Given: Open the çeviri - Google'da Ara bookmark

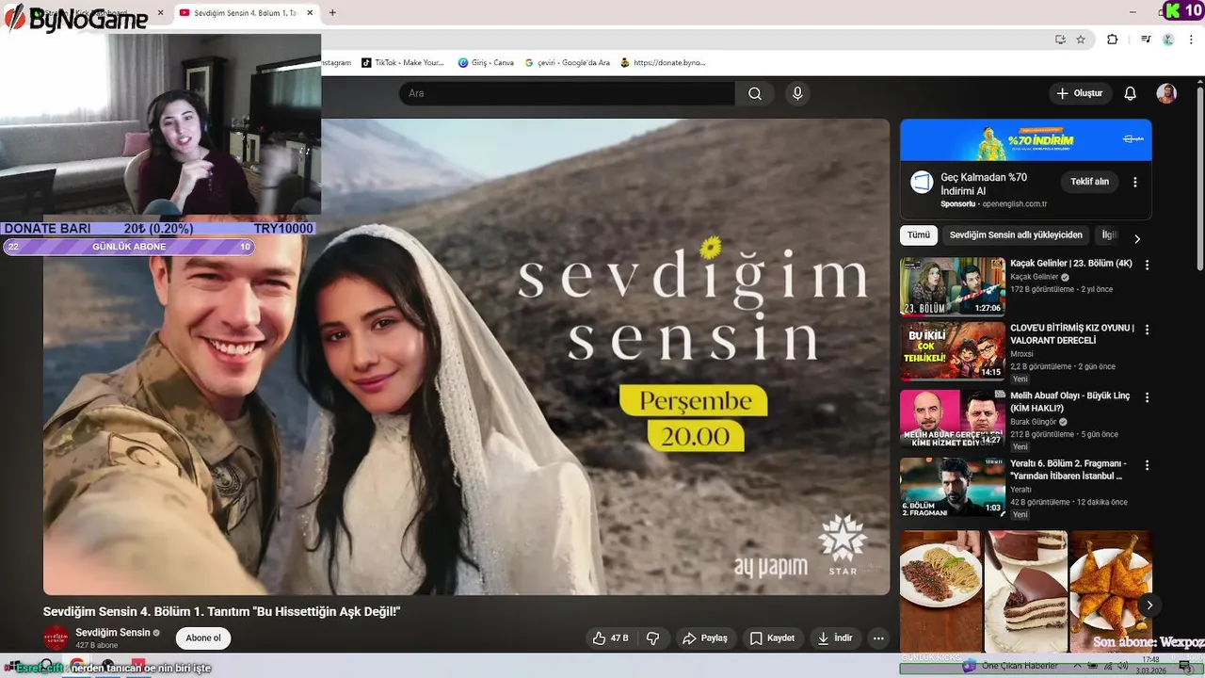Looking at the screenshot, I should 567,62.
